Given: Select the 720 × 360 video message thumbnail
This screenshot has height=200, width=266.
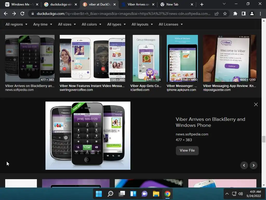Looking at the screenshot, I should click(x=92, y=58).
